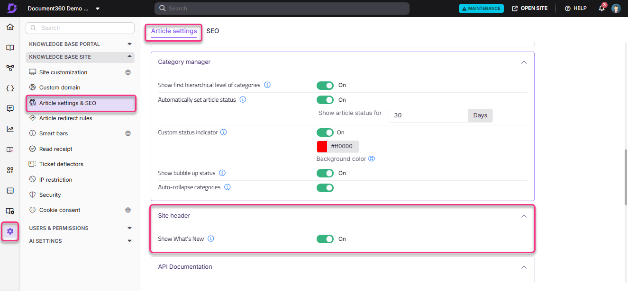
Task: Select the Article settings tab
Action: click(173, 31)
